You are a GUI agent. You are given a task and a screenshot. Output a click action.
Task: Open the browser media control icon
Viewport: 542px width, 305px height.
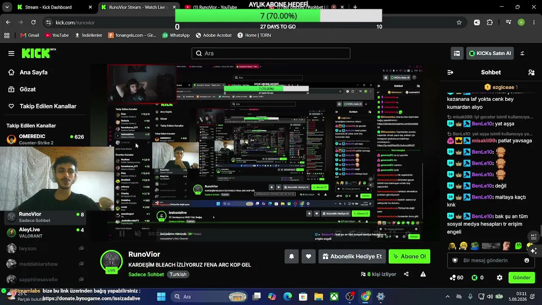pos(509,22)
